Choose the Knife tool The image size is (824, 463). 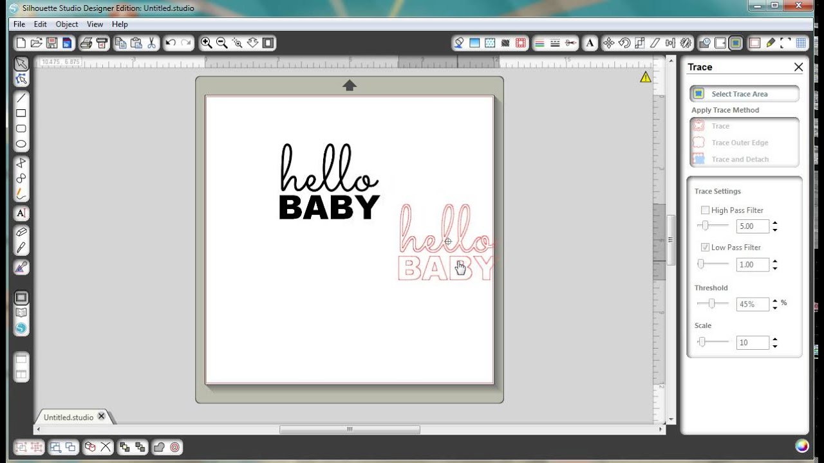tap(21, 247)
